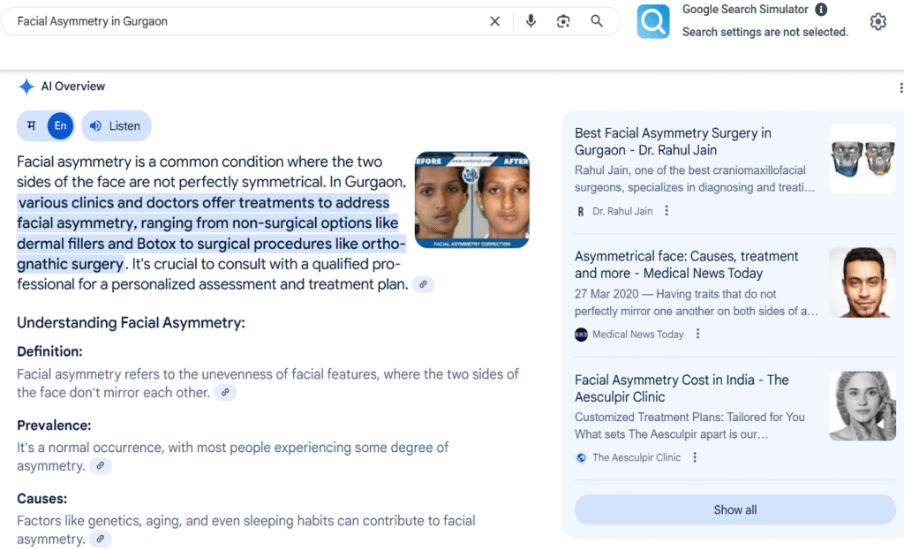Viewport: 904px width, 550px height.
Task: Click the Understanding Facial Asymmetry heading
Action: pyautogui.click(x=131, y=323)
